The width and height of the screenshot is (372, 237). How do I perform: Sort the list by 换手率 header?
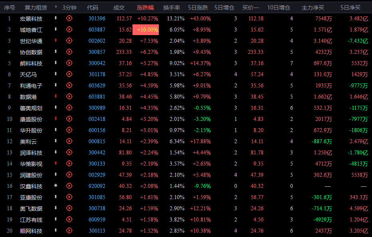[x=172, y=8]
